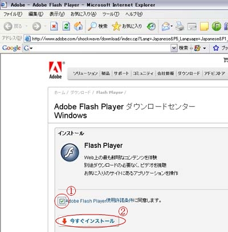The height and width of the screenshot is (232, 228).
Task: Open the ヘルプ(H) menu
Action: click(x=134, y=14)
